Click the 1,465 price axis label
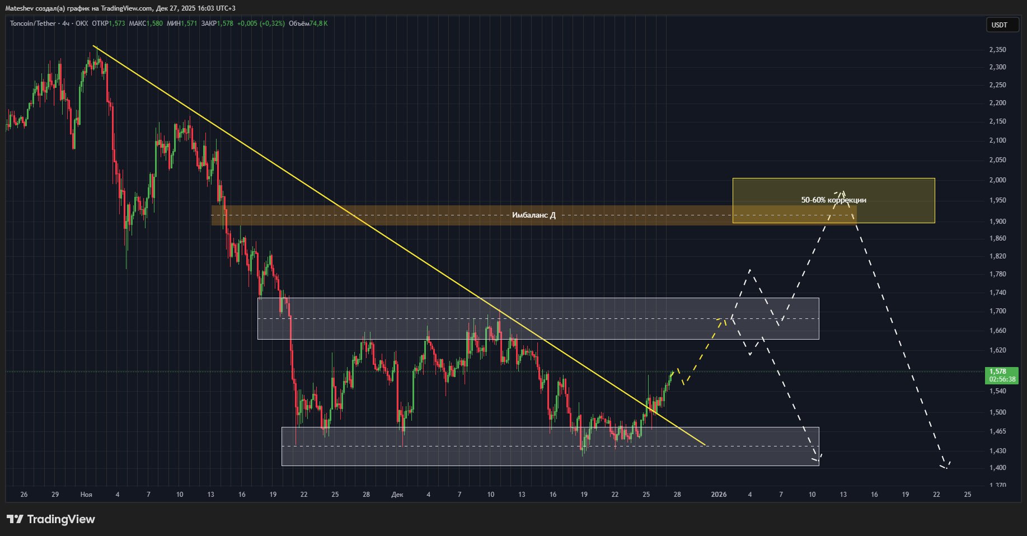 [997, 431]
